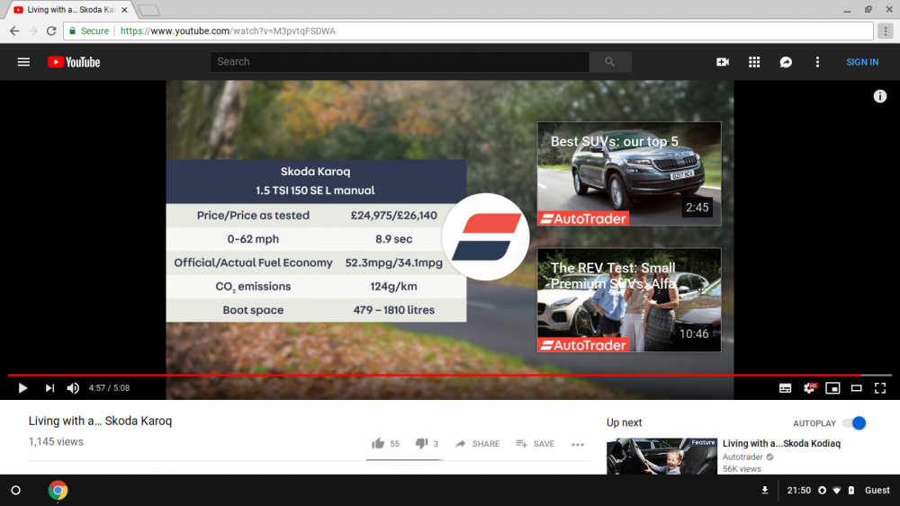Open player settings gear
Image resolution: width=900 pixels, height=506 pixels.
809,388
